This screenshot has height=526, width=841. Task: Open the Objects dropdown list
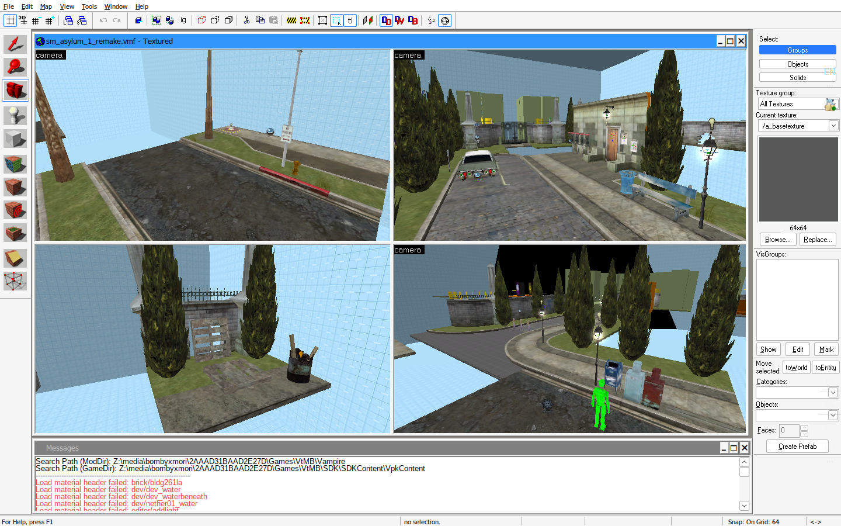[833, 416]
